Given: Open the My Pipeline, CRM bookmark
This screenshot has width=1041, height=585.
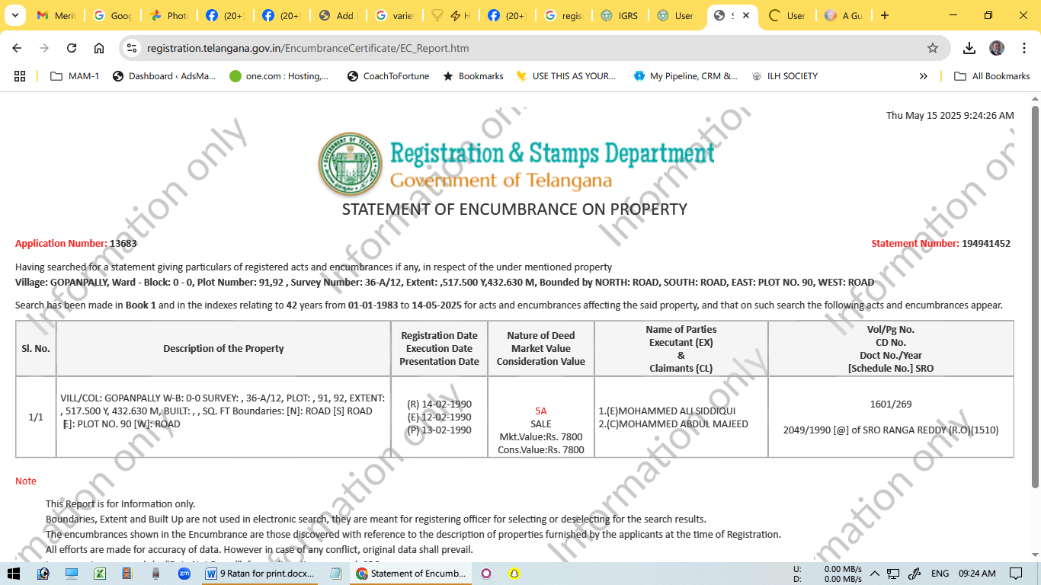Looking at the screenshot, I should click(x=686, y=76).
